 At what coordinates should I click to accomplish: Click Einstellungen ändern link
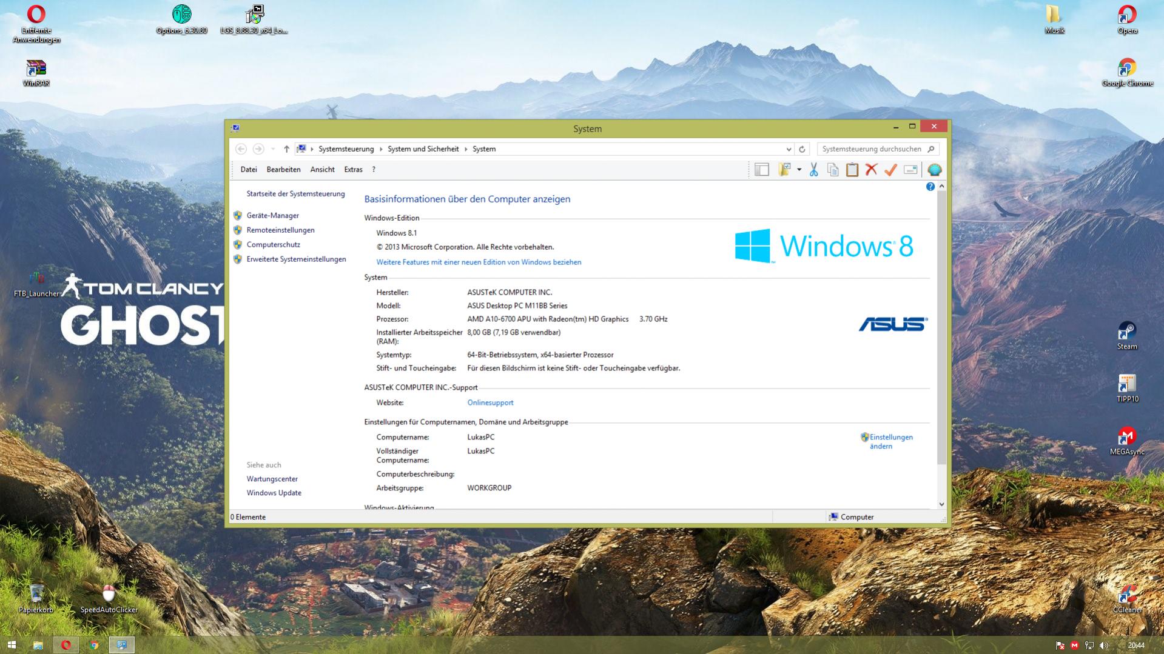pyautogui.click(x=891, y=442)
